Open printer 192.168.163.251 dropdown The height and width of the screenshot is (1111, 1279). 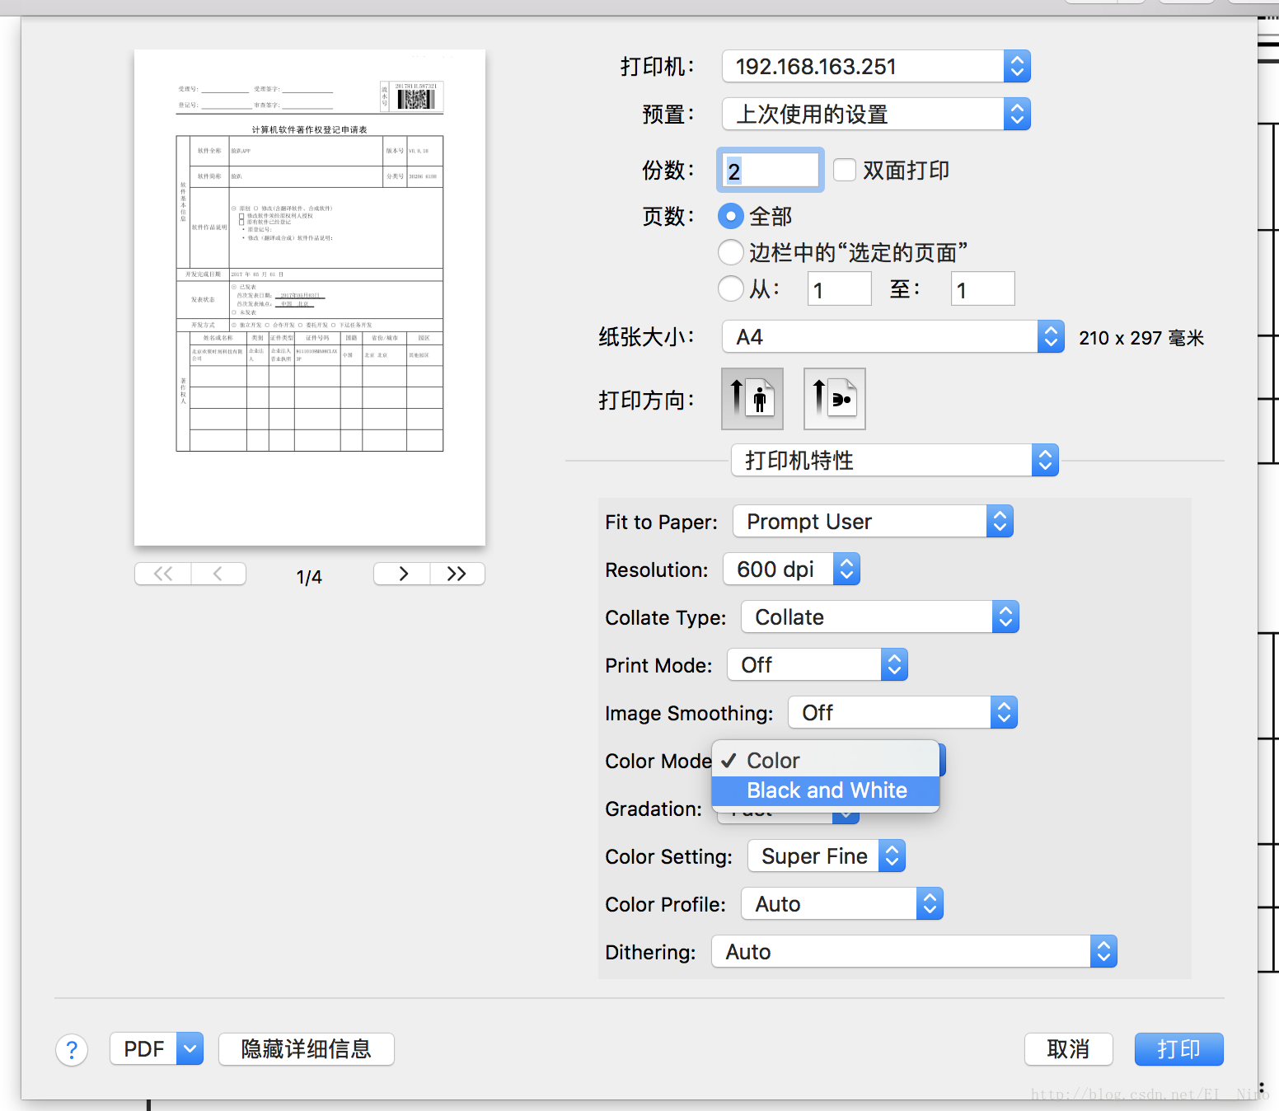point(876,66)
